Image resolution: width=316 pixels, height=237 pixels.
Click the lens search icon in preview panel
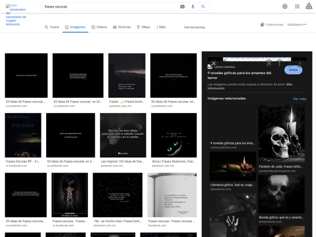point(269,63)
